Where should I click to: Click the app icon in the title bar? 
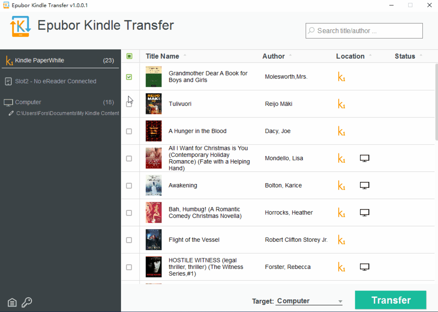click(x=6, y=5)
